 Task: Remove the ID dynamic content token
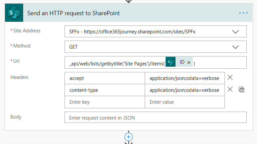click(189, 62)
